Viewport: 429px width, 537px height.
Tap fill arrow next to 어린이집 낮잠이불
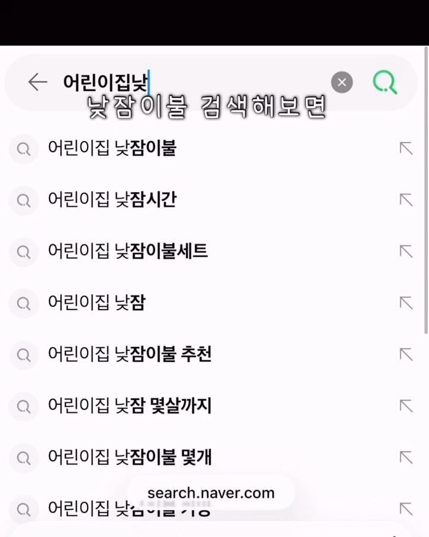(406, 149)
